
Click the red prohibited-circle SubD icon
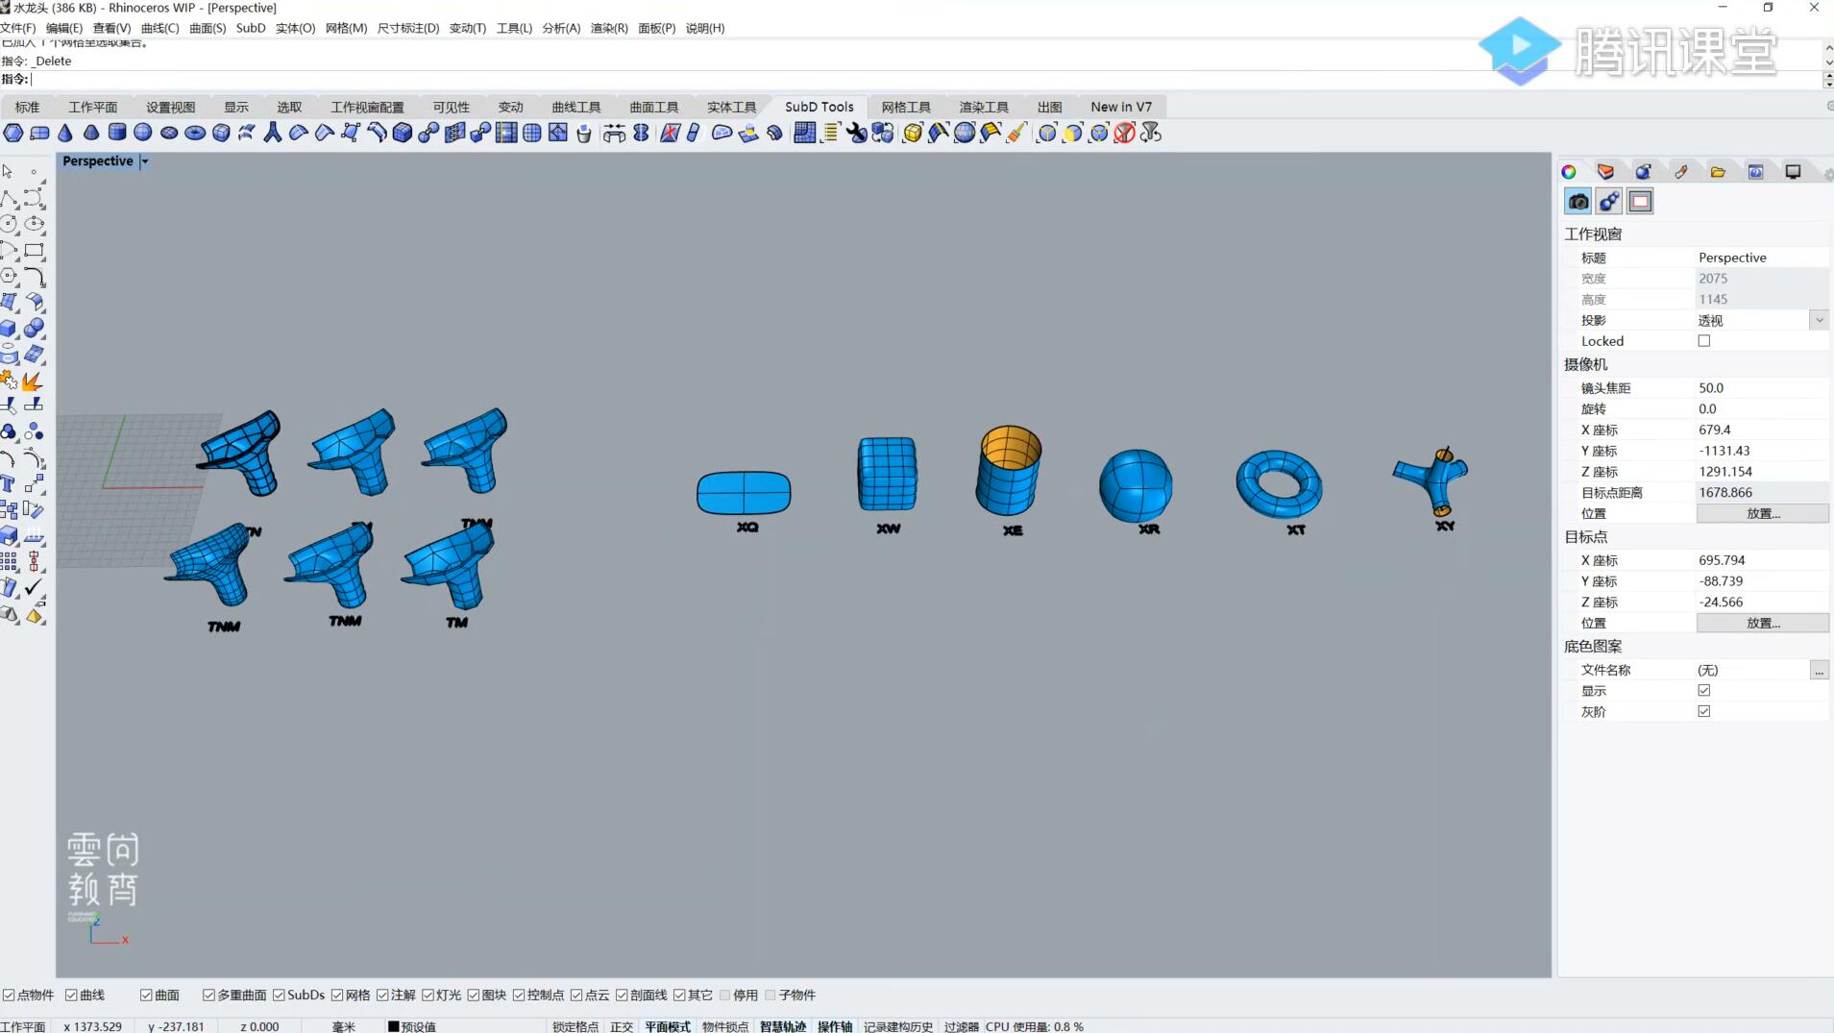click(x=1125, y=133)
